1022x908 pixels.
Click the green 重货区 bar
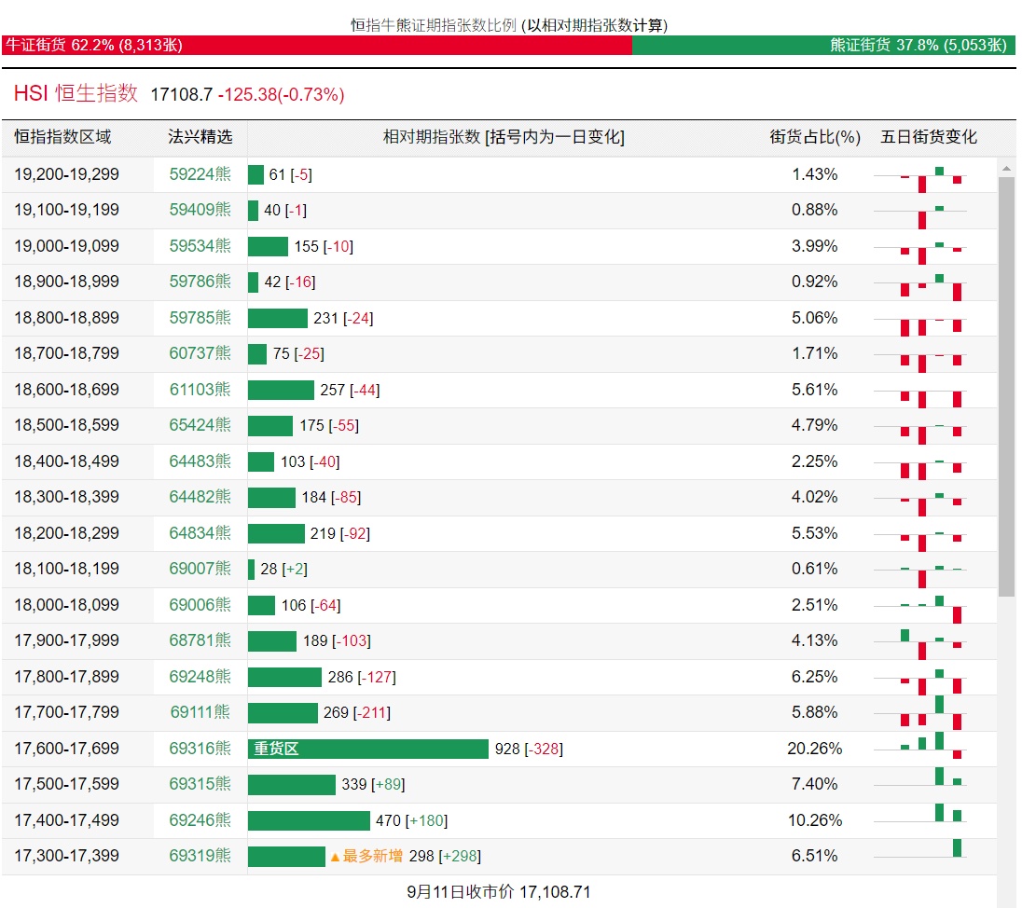coord(367,749)
